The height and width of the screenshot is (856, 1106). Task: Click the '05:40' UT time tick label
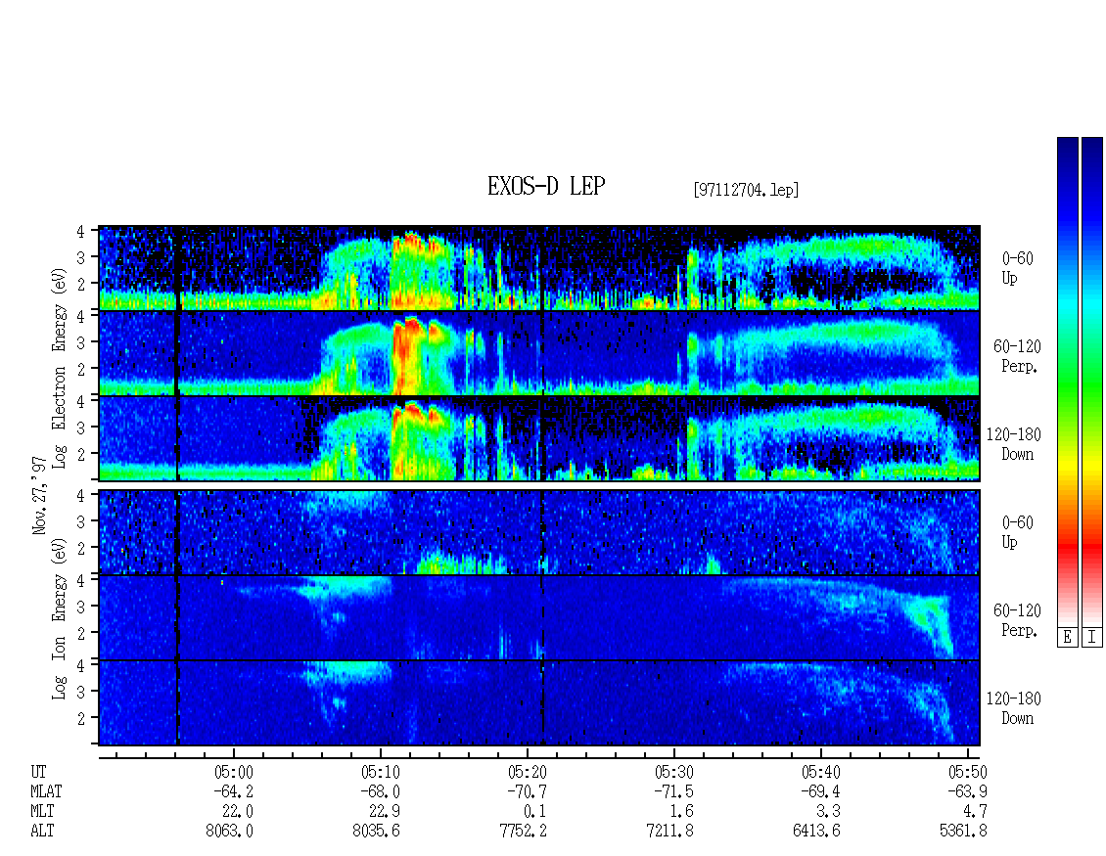click(820, 772)
